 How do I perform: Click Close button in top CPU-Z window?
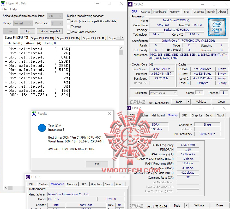(221, 102)
